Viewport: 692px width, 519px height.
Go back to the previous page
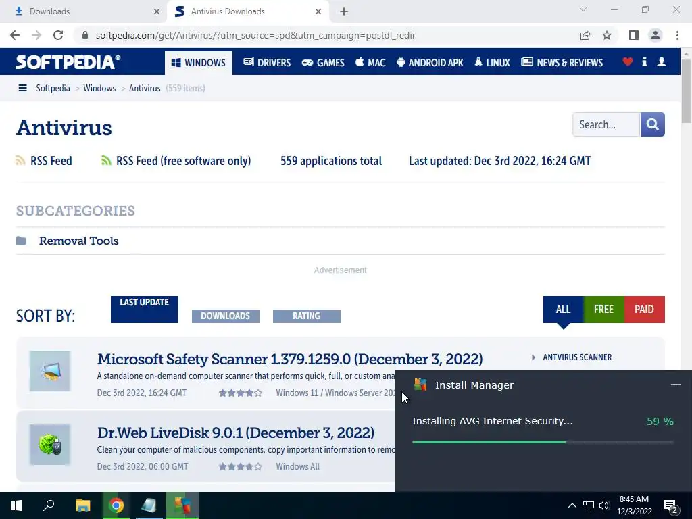15,35
